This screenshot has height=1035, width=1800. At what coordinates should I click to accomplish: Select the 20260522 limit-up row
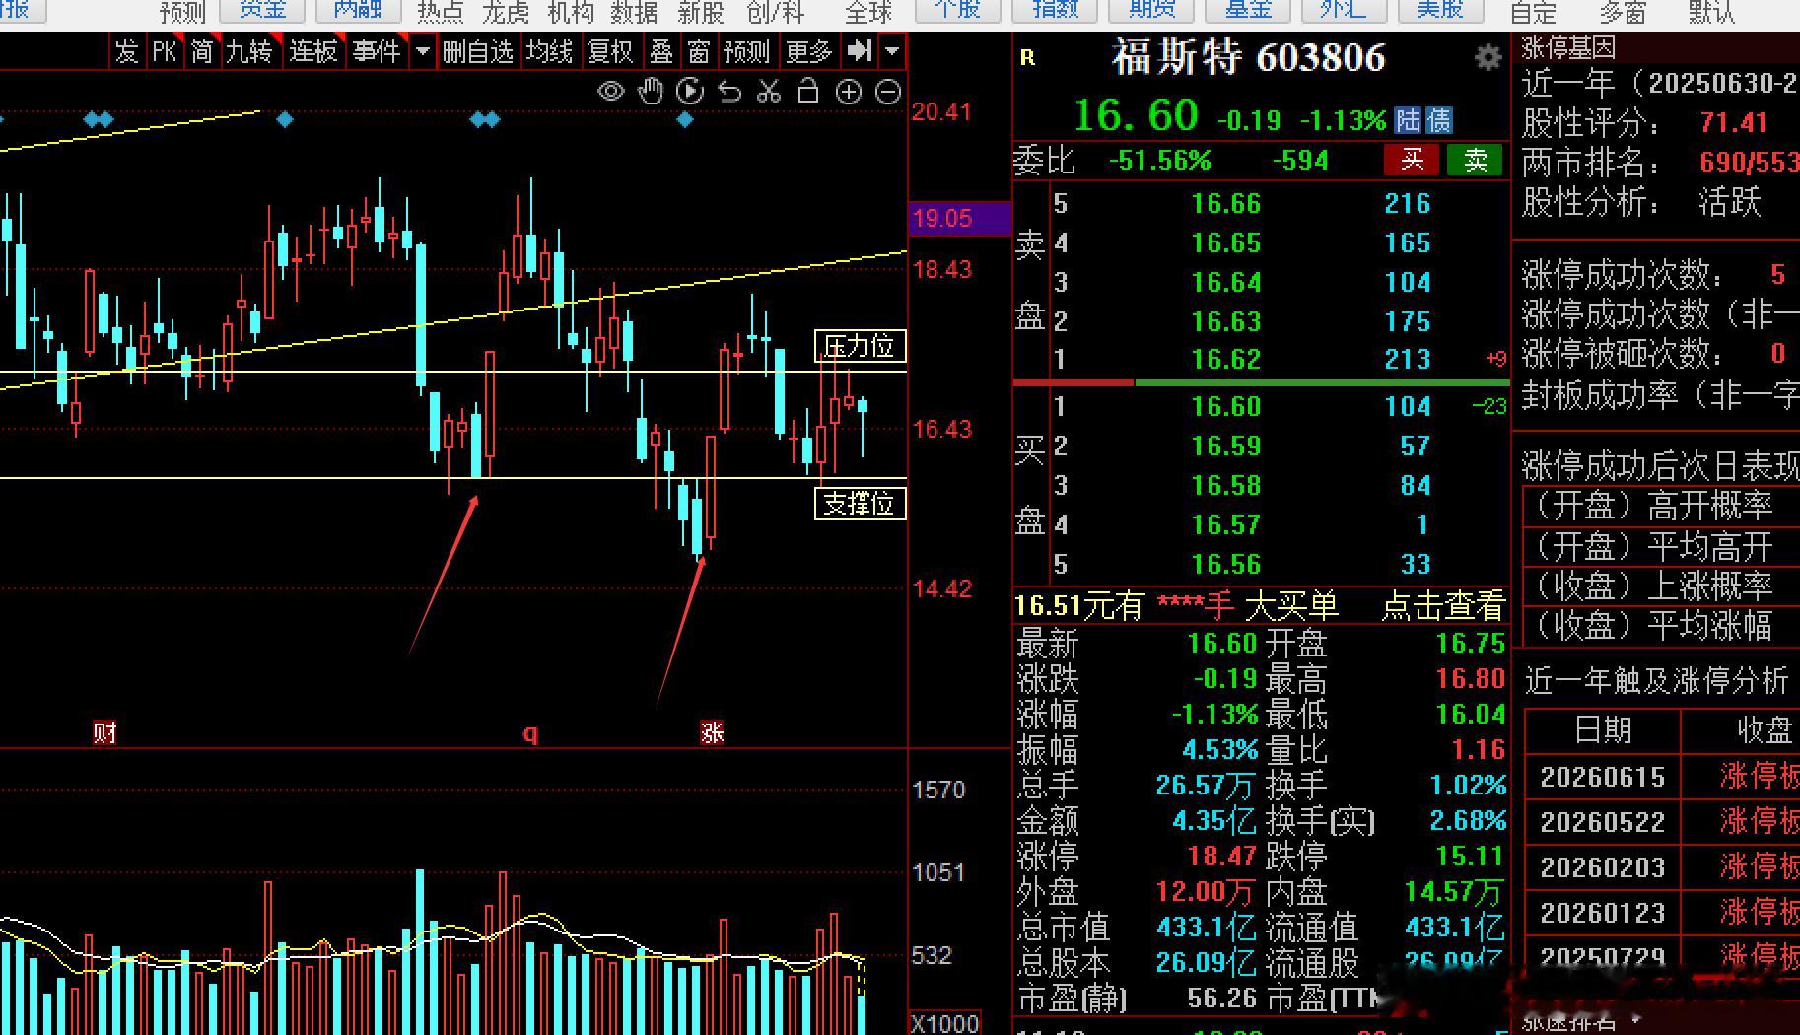click(x=1662, y=822)
